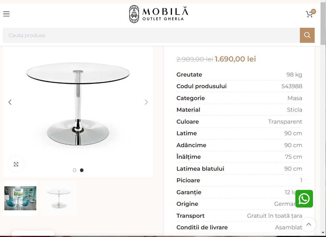Open the dining room scene thumbnail

pos(20,198)
